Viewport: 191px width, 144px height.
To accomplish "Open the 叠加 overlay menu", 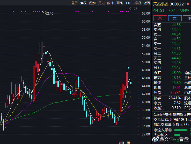I will coord(92,3).
